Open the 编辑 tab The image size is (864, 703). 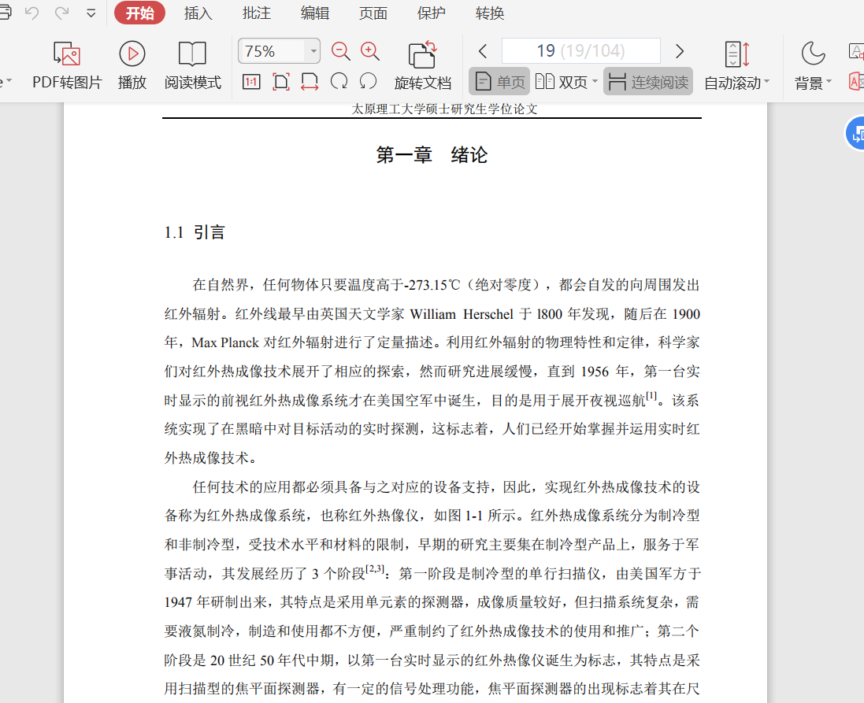pyautogui.click(x=314, y=13)
